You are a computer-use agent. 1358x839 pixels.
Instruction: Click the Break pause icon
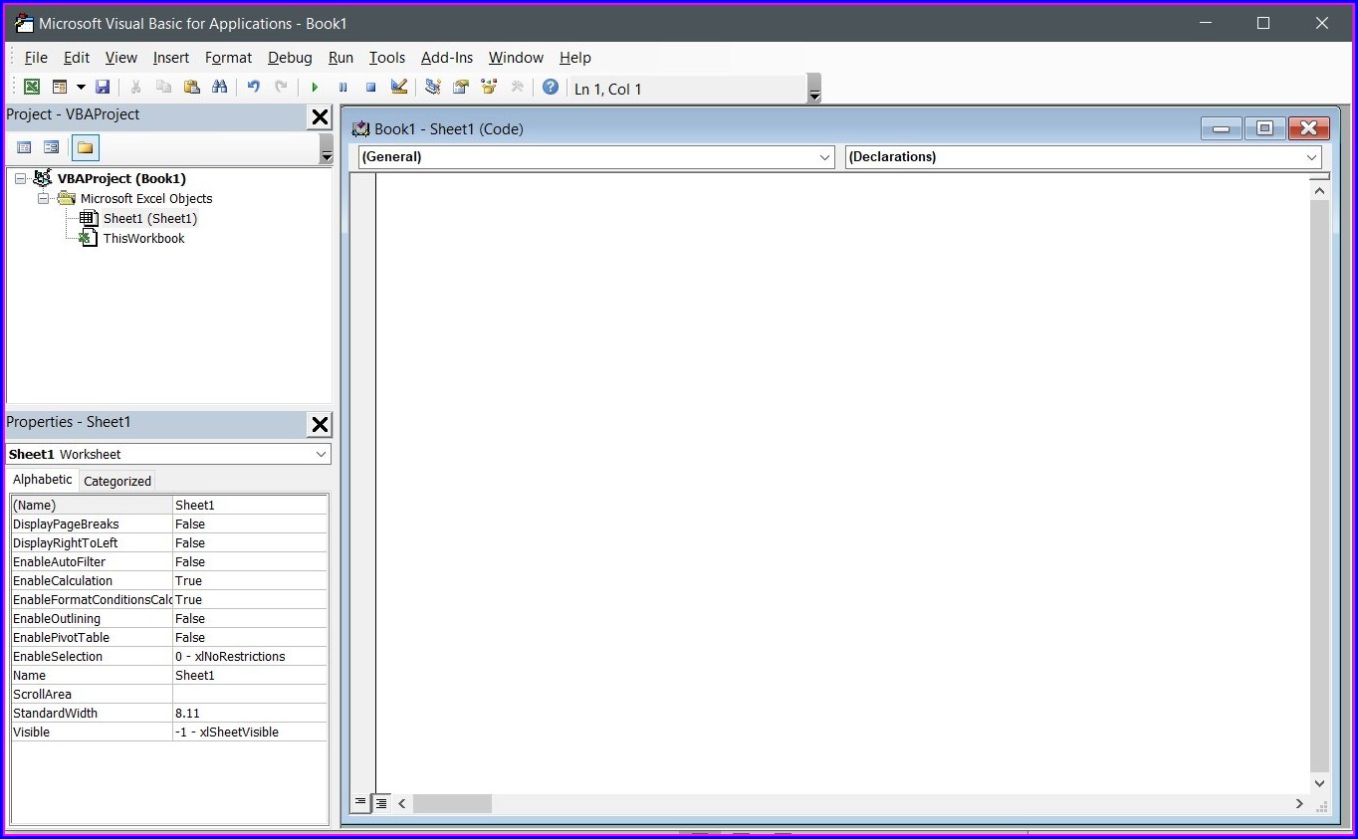[342, 88]
